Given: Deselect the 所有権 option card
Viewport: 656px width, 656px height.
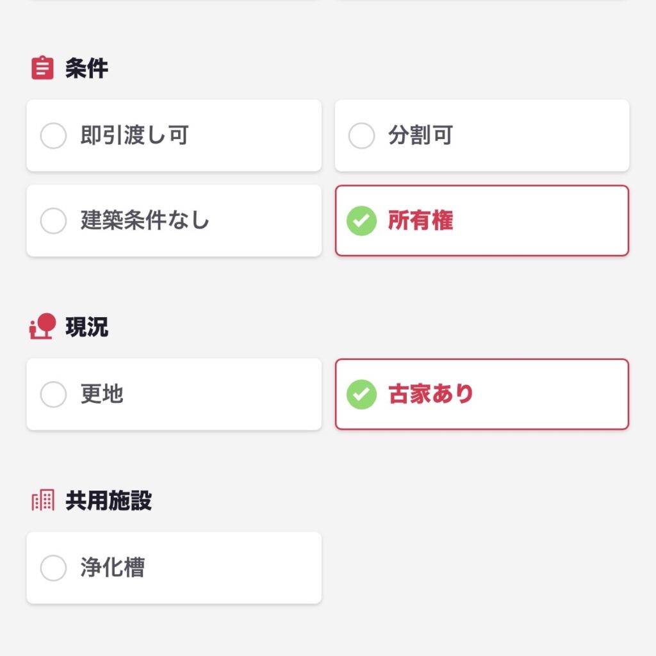Looking at the screenshot, I should (482, 220).
